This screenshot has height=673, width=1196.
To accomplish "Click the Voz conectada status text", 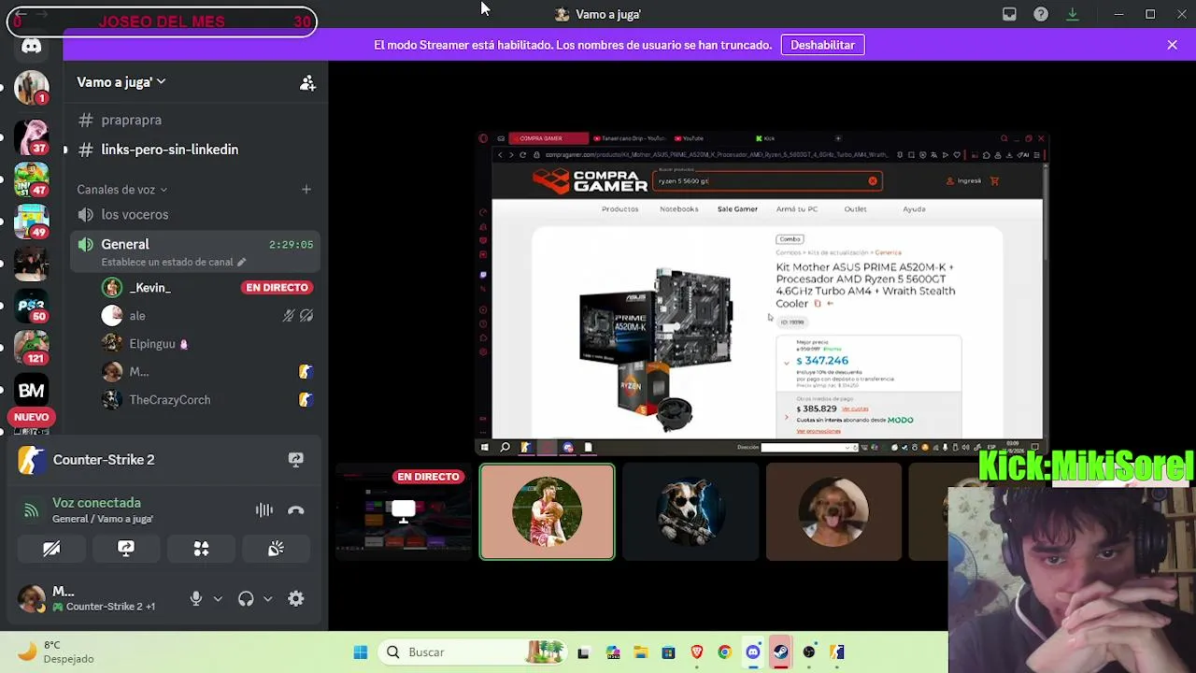I will point(96,503).
